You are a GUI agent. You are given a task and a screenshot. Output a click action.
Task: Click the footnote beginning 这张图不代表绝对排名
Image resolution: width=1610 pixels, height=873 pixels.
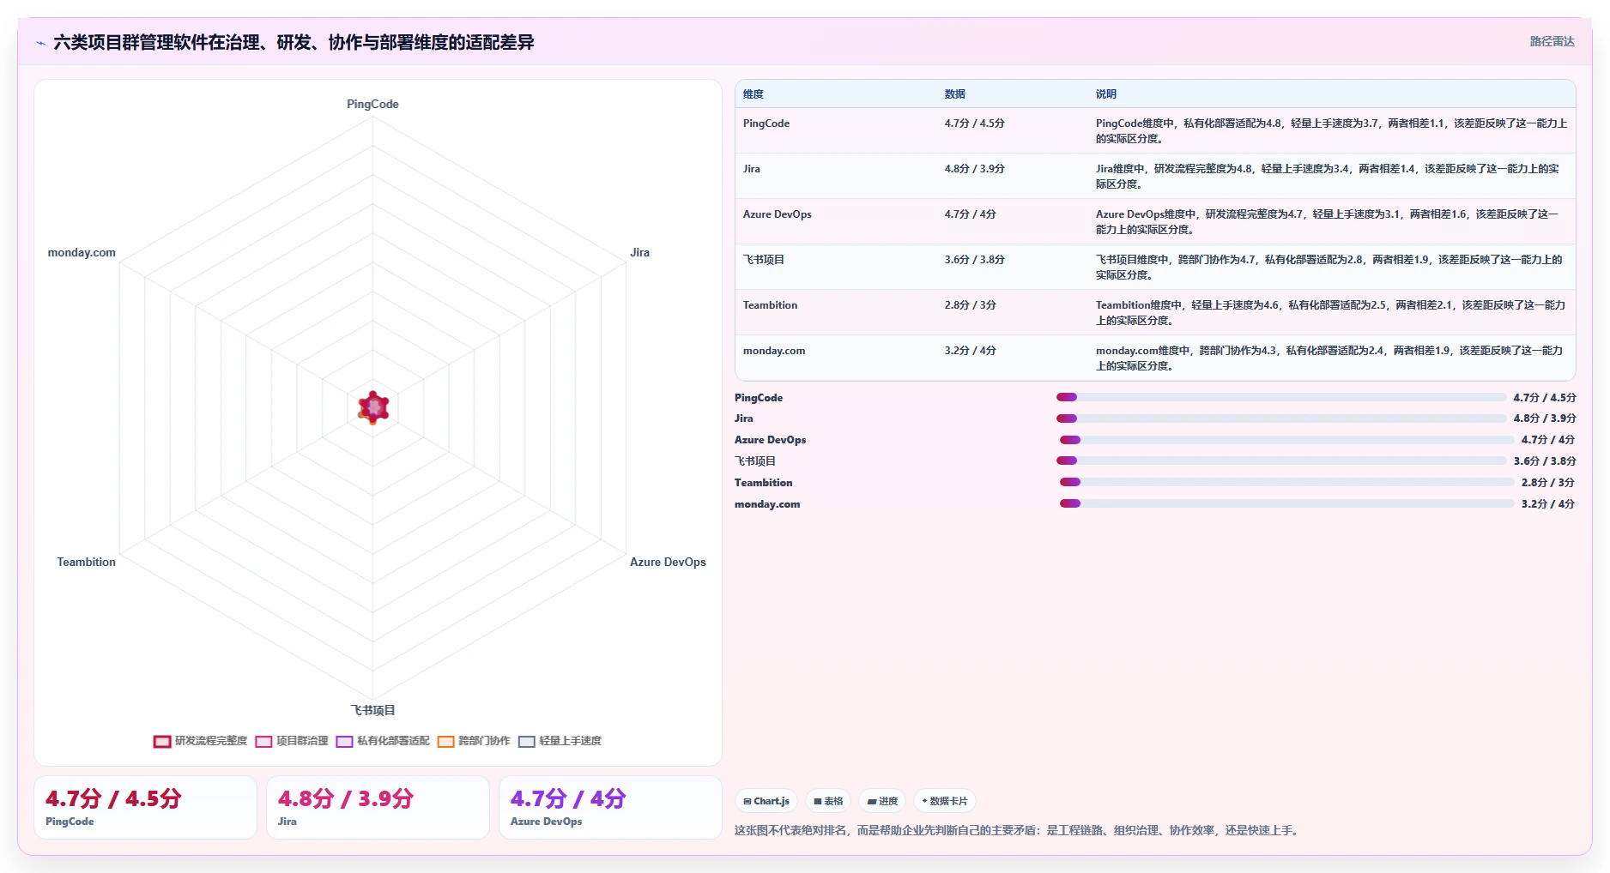tap(1018, 830)
